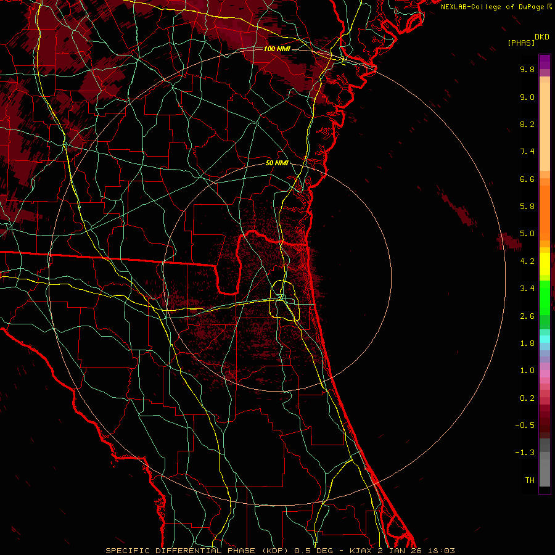
Task: Click the 1.8 scale label
Action: (x=527, y=343)
